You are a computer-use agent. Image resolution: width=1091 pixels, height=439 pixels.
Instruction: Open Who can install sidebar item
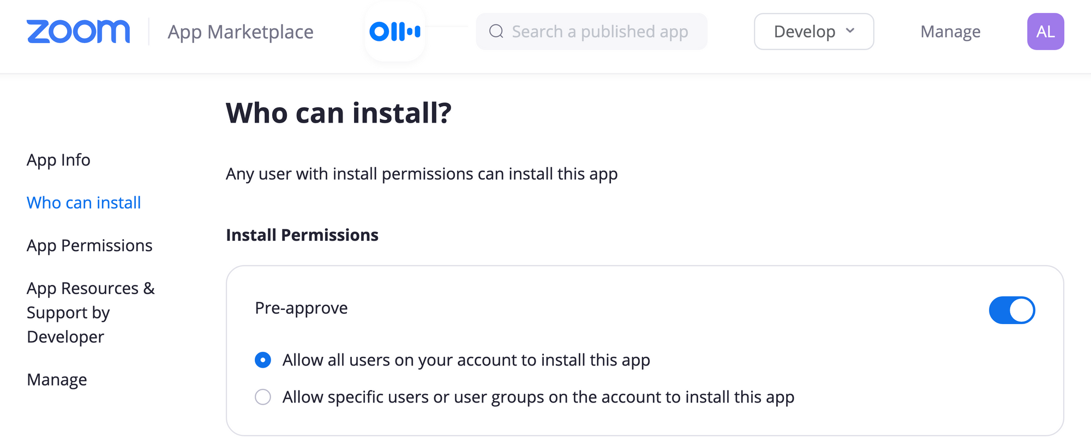click(84, 203)
